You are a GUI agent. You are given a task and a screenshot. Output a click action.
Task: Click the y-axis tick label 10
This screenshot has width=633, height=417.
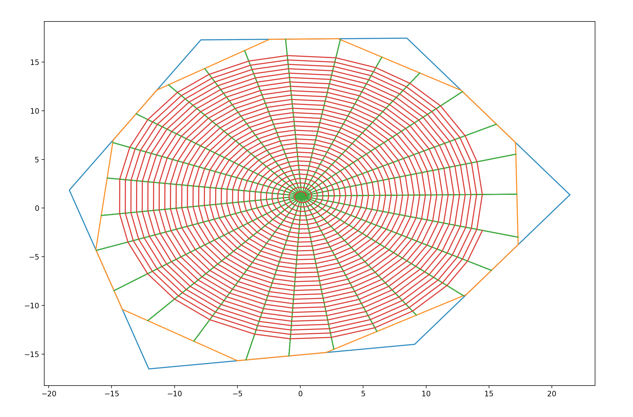coord(35,111)
